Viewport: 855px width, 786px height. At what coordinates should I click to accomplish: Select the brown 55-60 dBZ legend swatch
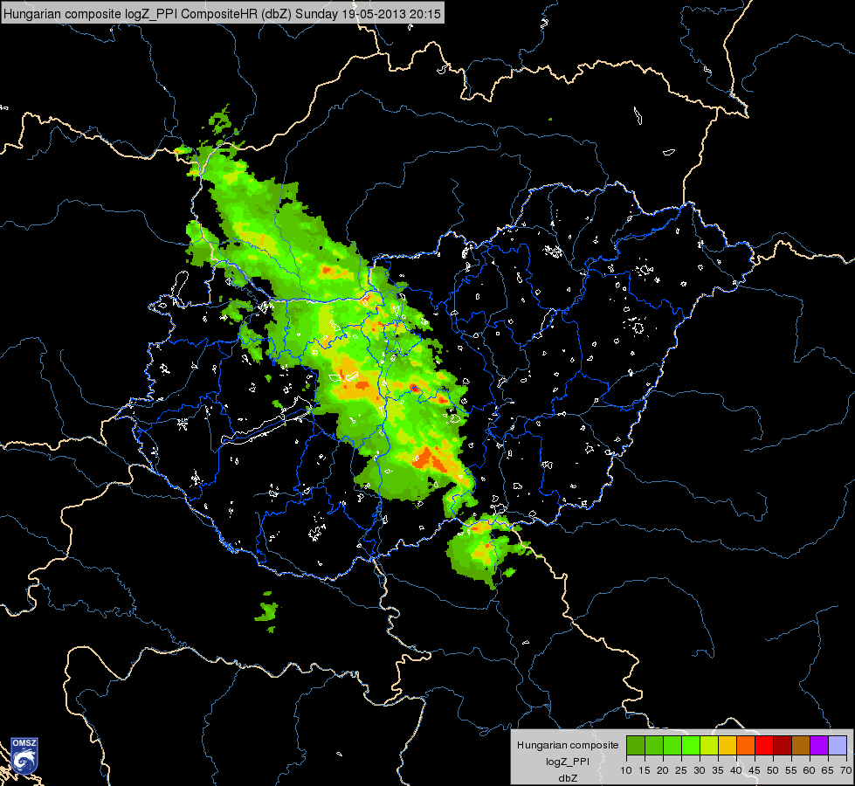(x=801, y=745)
